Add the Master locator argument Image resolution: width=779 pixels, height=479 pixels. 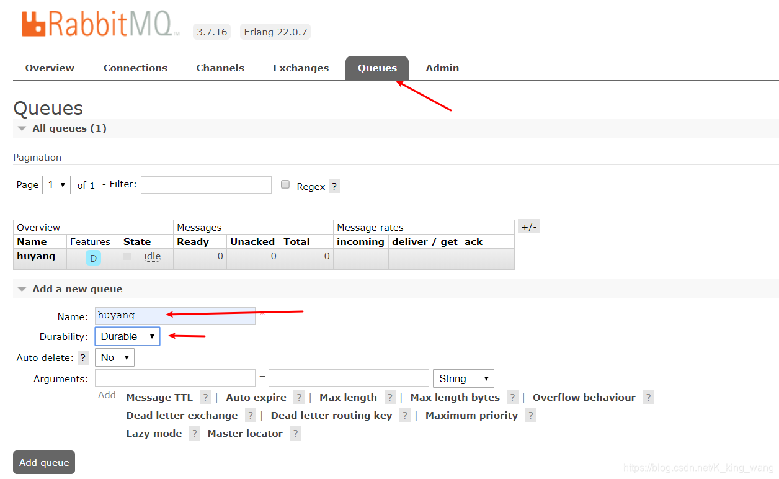(245, 434)
